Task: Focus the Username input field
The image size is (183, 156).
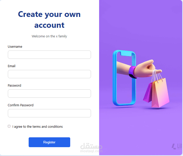Action: 49,55
